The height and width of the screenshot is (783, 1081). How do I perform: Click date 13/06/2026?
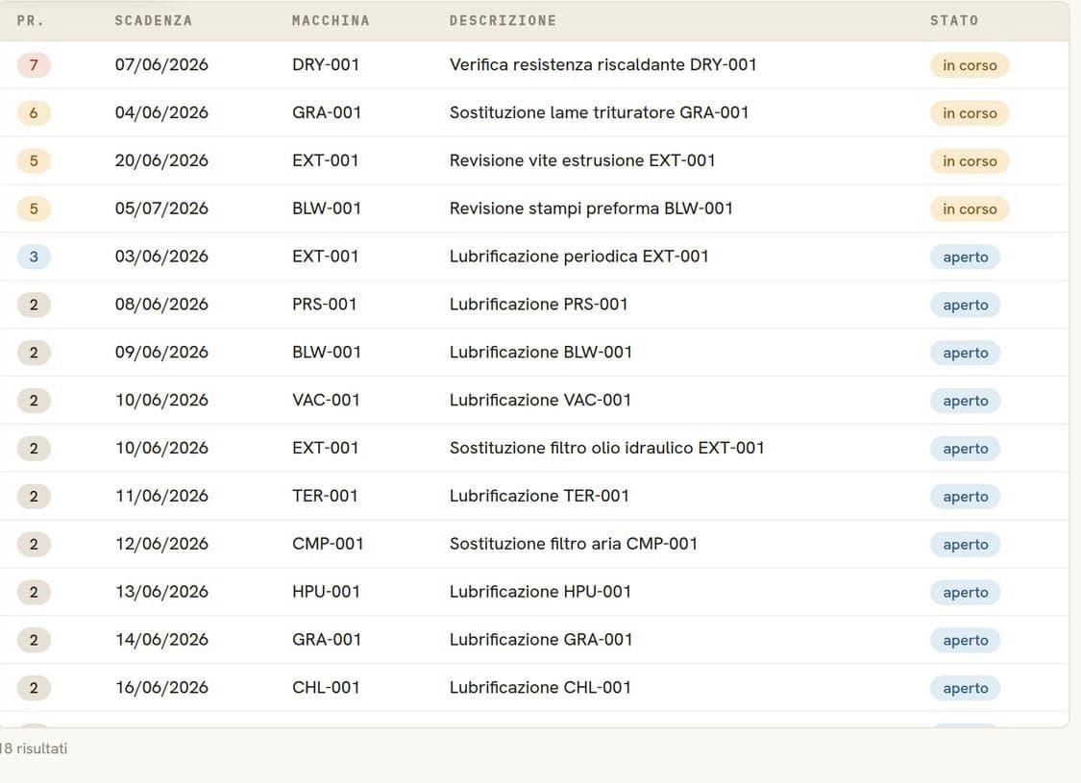tap(161, 592)
